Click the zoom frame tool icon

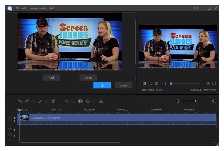(73, 101)
